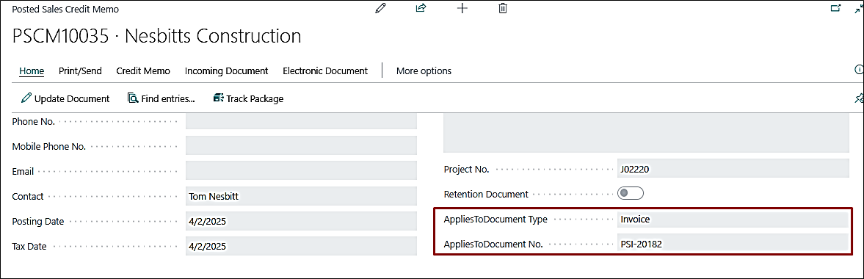Click the information circle icon

point(858,70)
